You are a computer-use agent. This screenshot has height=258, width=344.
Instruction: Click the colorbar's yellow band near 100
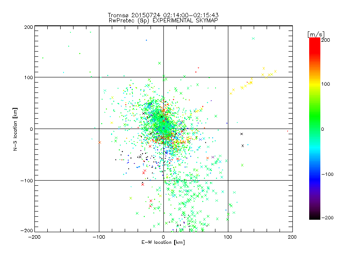tap(315, 84)
